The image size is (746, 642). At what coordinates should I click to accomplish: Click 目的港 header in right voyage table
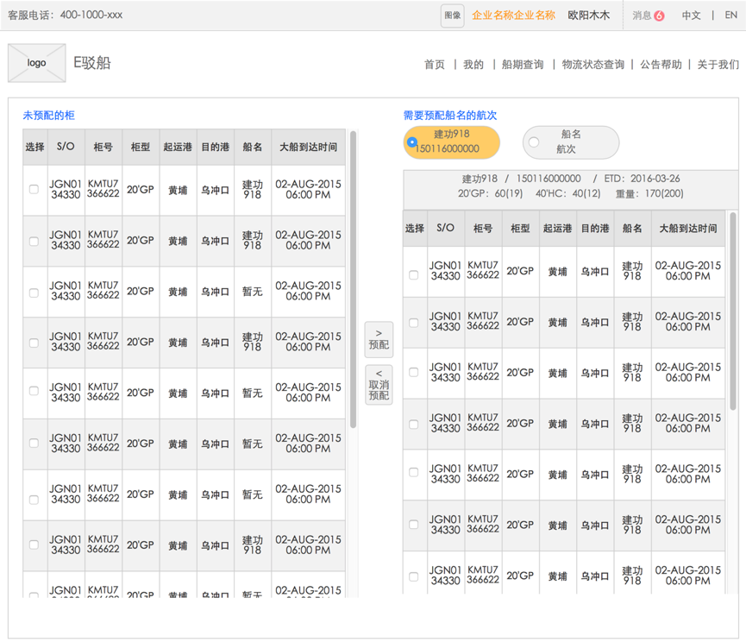click(595, 228)
